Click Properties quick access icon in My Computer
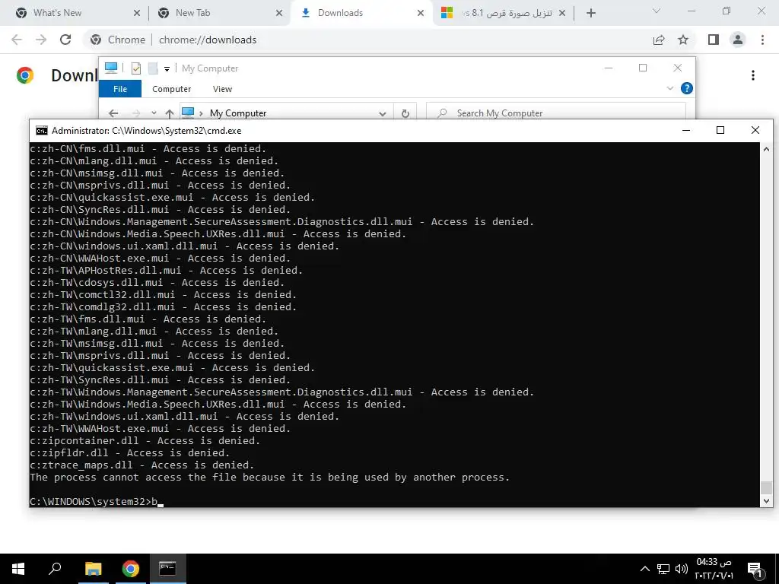This screenshot has height=584, width=779. pyautogui.click(x=135, y=68)
